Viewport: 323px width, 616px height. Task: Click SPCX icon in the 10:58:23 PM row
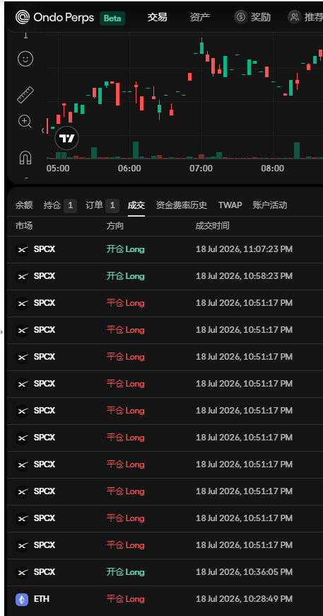pyautogui.click(x=22, y=277)
